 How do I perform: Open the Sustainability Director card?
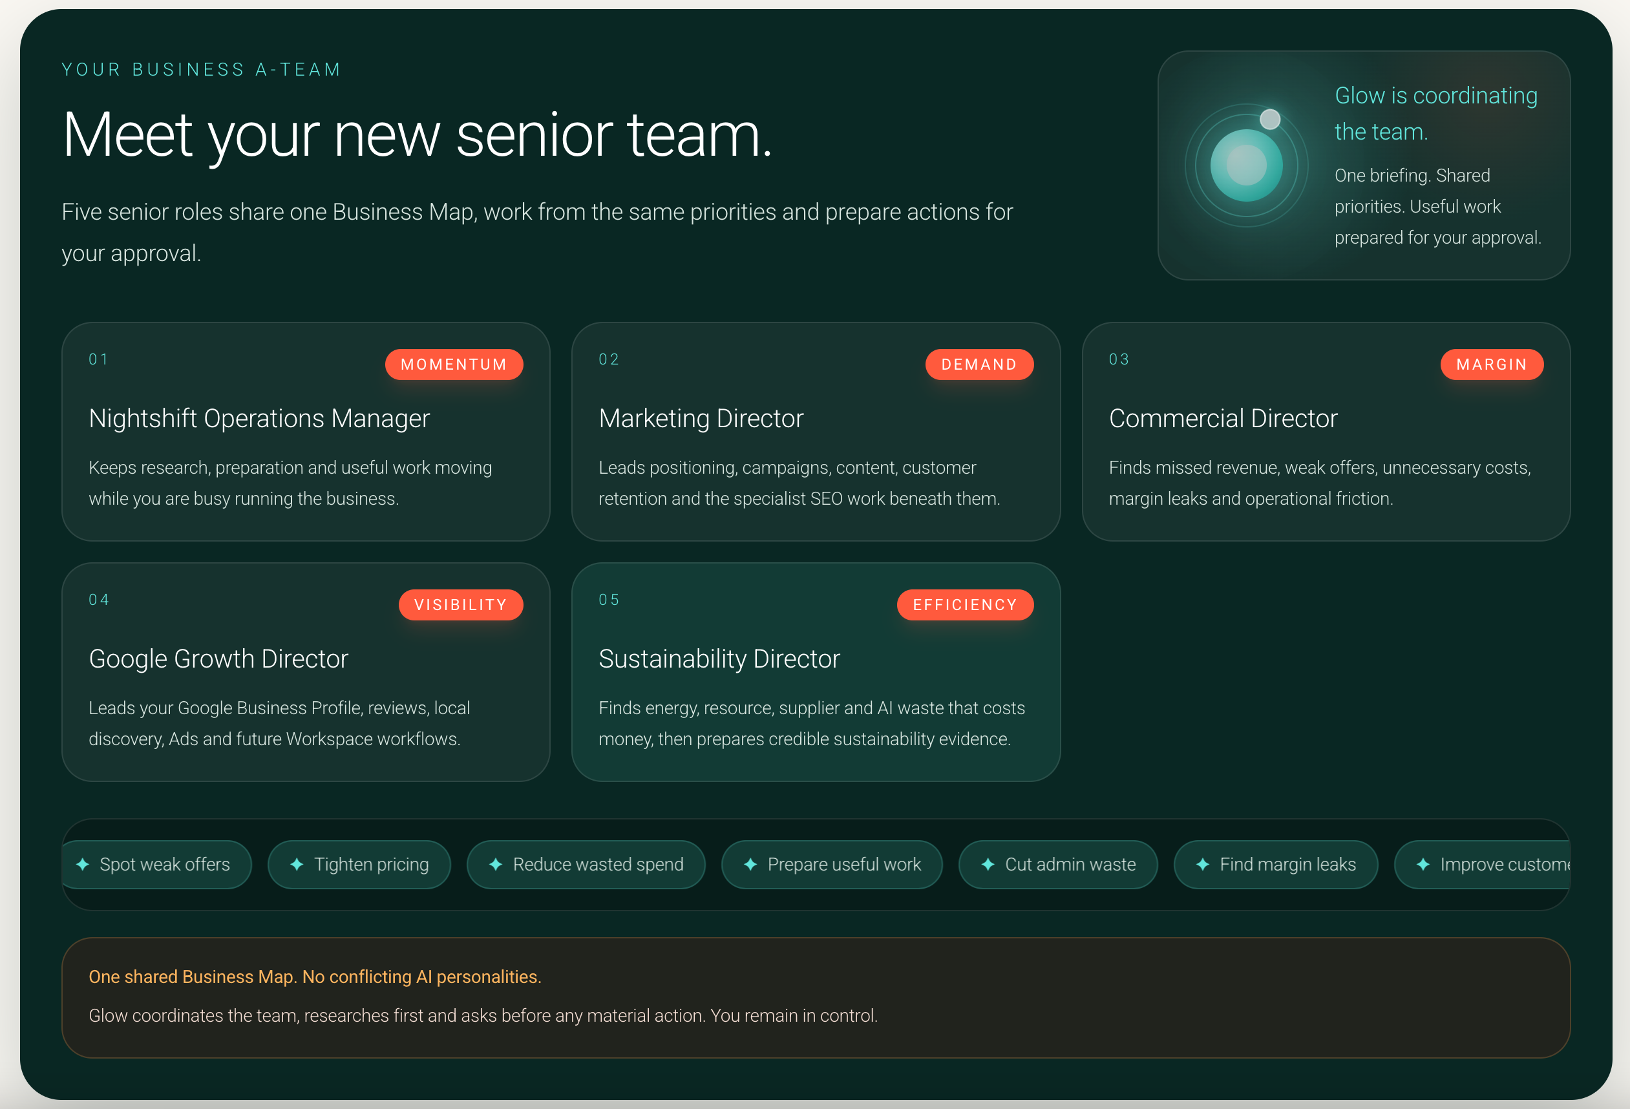(x=816, y=672)
